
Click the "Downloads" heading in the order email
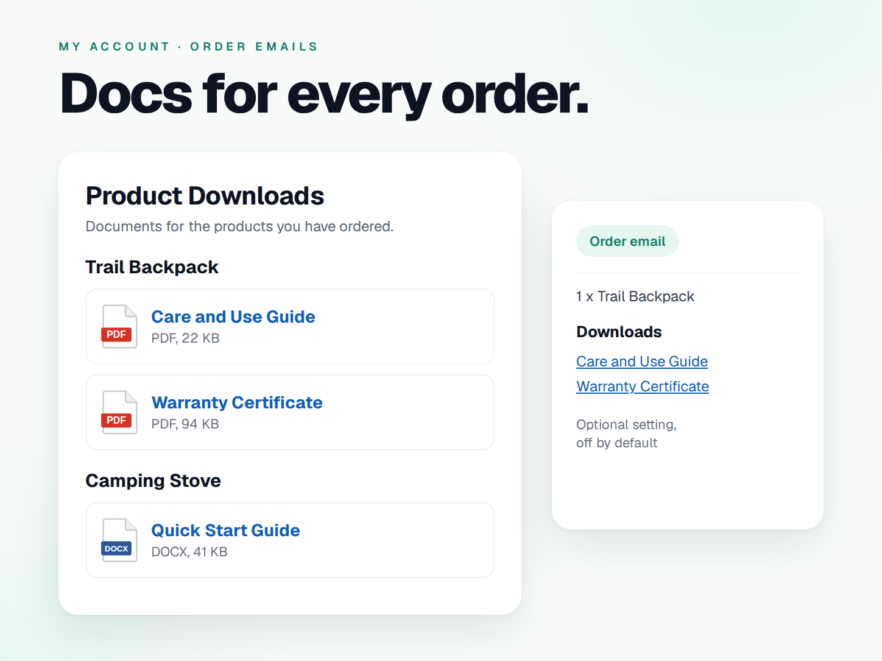619,332
